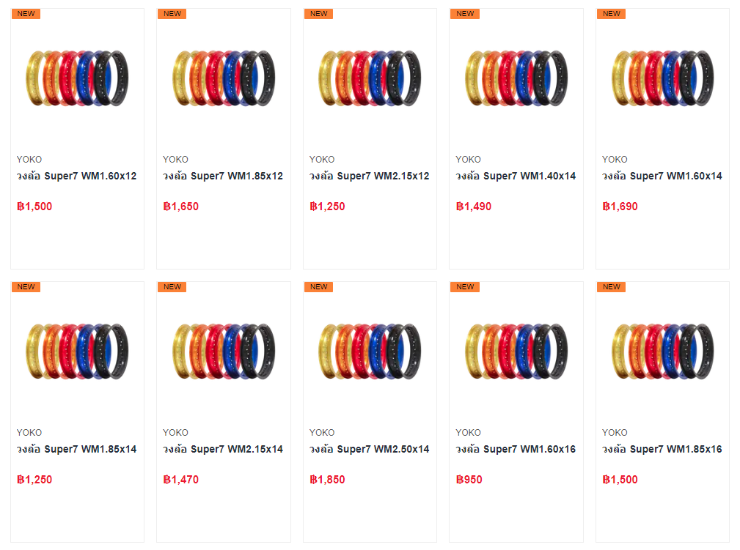Open the Super7 WM1.85x16 rim product image

tap(662, 351)
